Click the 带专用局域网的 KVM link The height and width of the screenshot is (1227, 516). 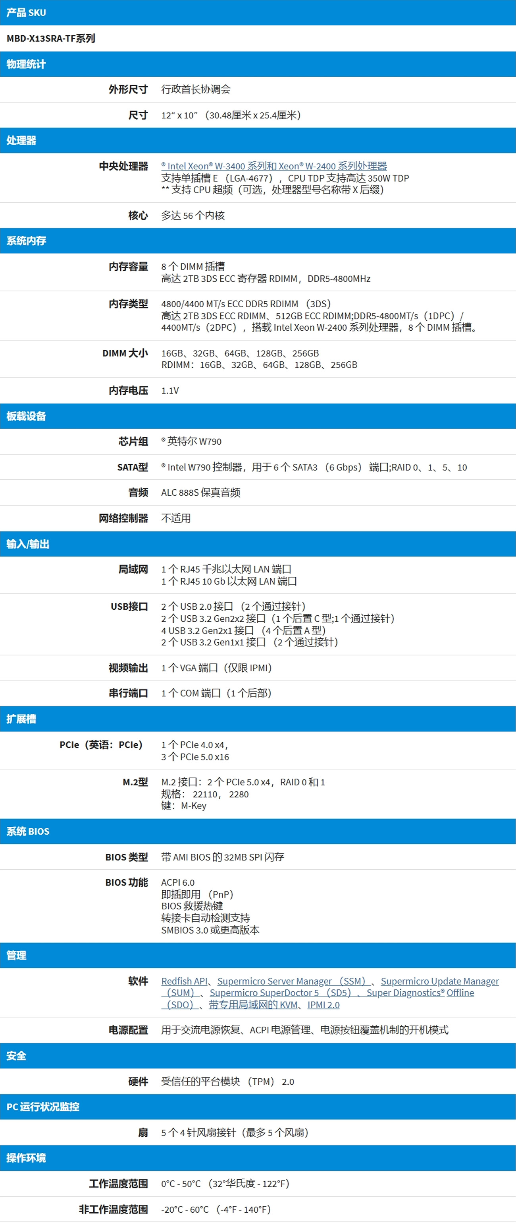click(253, 1004)
